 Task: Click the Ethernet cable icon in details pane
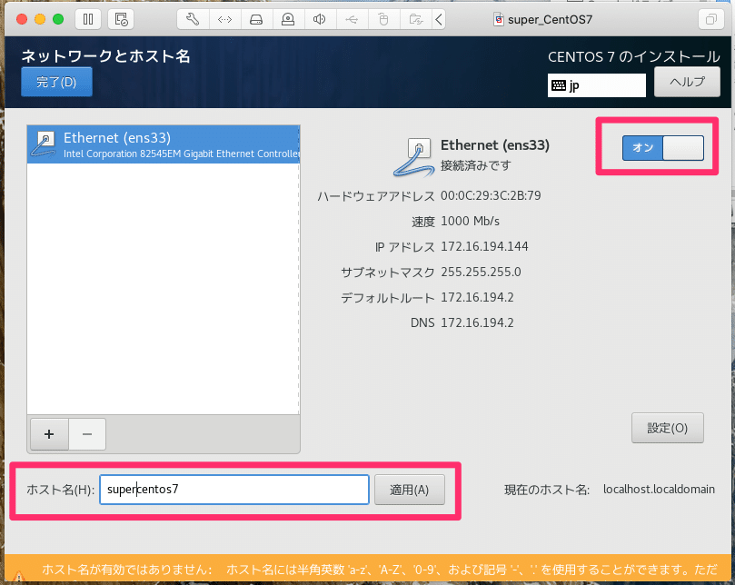pyautogui.click(x=415, y=157)
